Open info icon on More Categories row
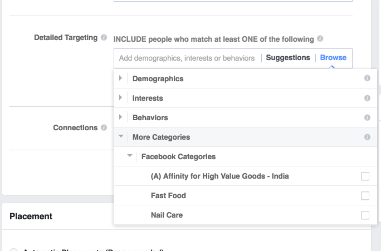The image size is (381, 251). (x=367, y=137)
